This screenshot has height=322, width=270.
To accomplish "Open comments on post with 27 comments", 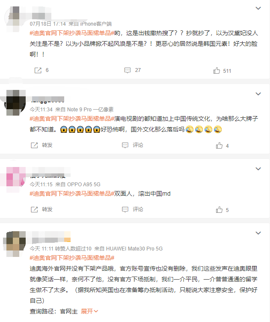I will pyautogui.click(x=128, y=70).
